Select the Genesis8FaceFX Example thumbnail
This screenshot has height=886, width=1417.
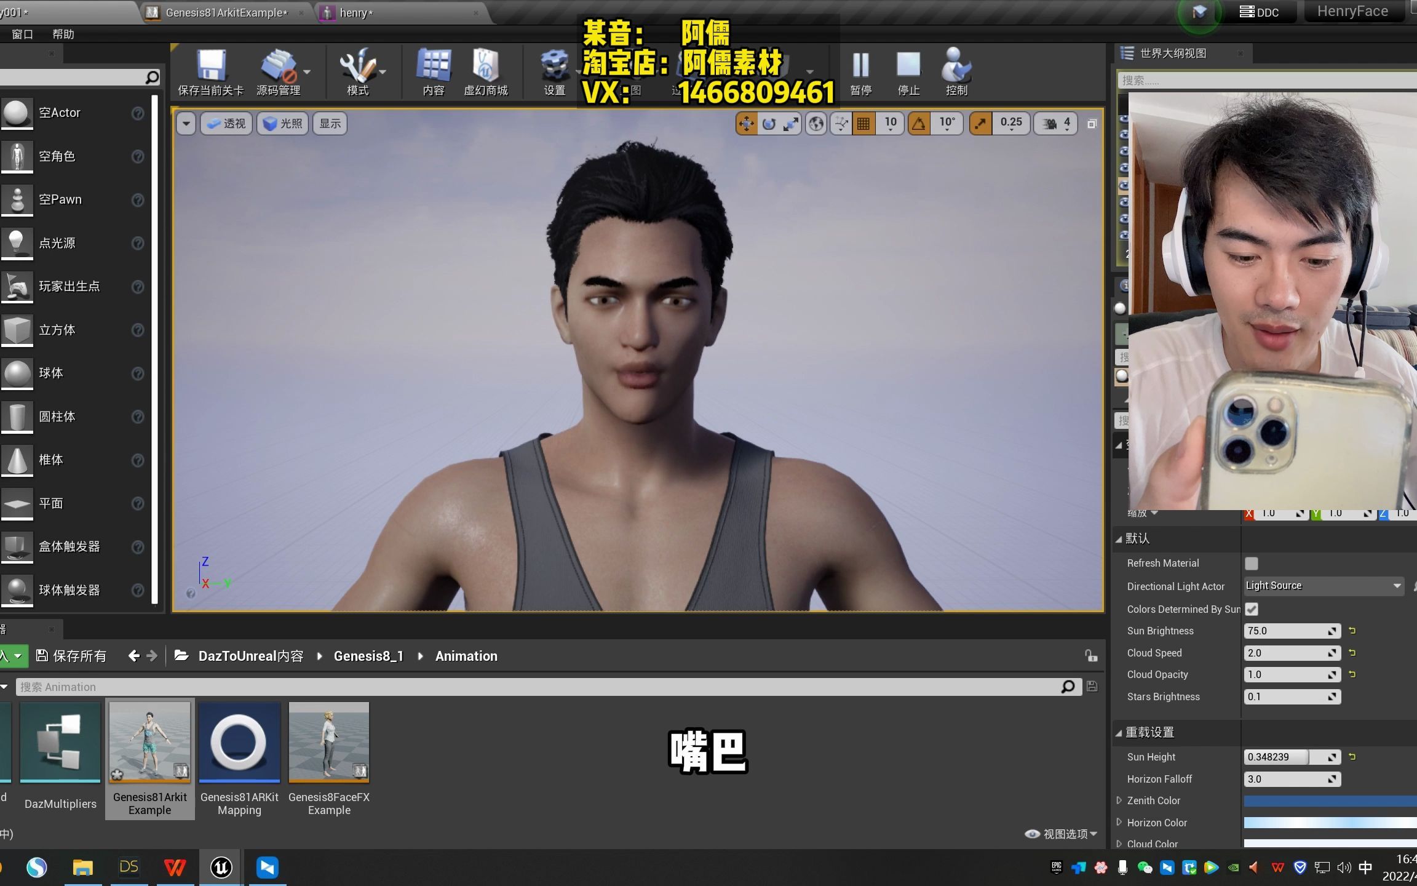[x=329, y=743]
